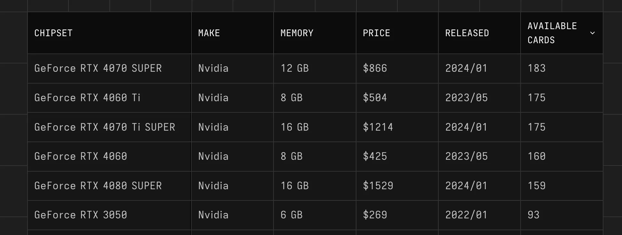Screen dimensions: 622x235
Task: Click the 2024/01 date for 4070 SUPER
Action: click(466, 68)
